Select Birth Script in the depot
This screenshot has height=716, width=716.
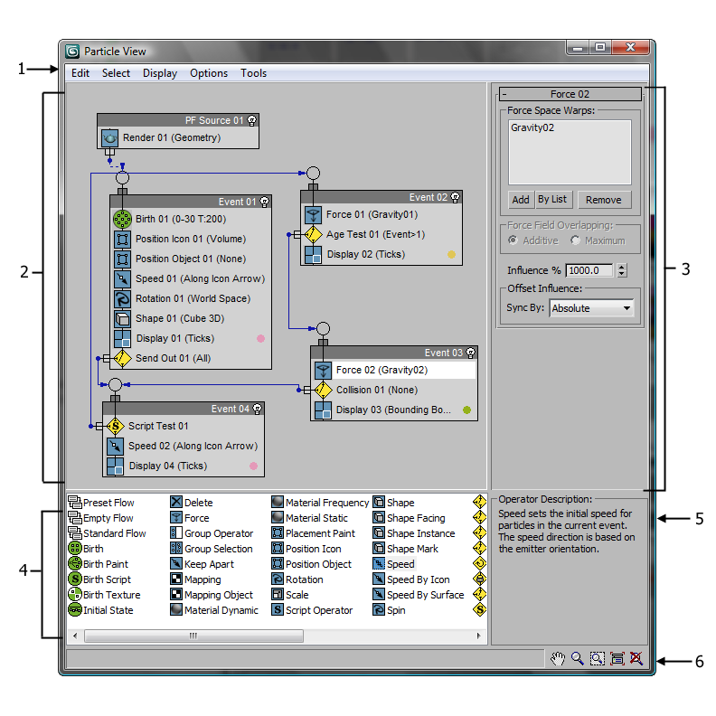99,579
